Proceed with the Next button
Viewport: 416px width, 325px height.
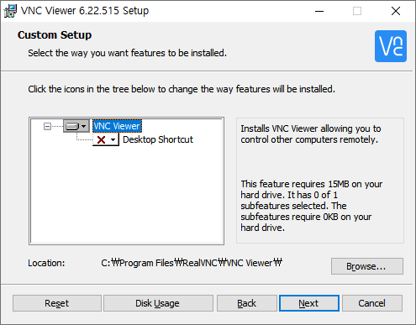click(x=309, y=303)
